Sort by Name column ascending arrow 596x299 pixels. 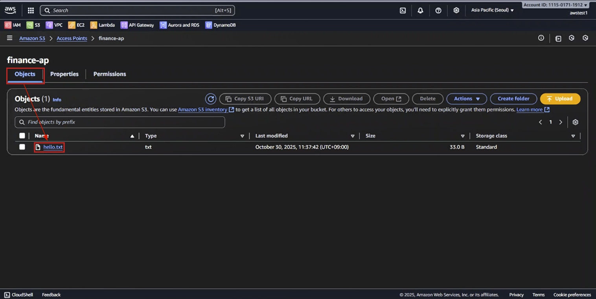[132, 136]
